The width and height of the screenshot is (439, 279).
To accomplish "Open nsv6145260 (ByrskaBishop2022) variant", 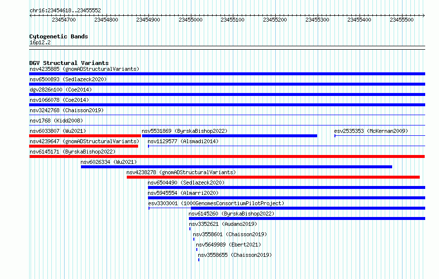I will point(231,214).
